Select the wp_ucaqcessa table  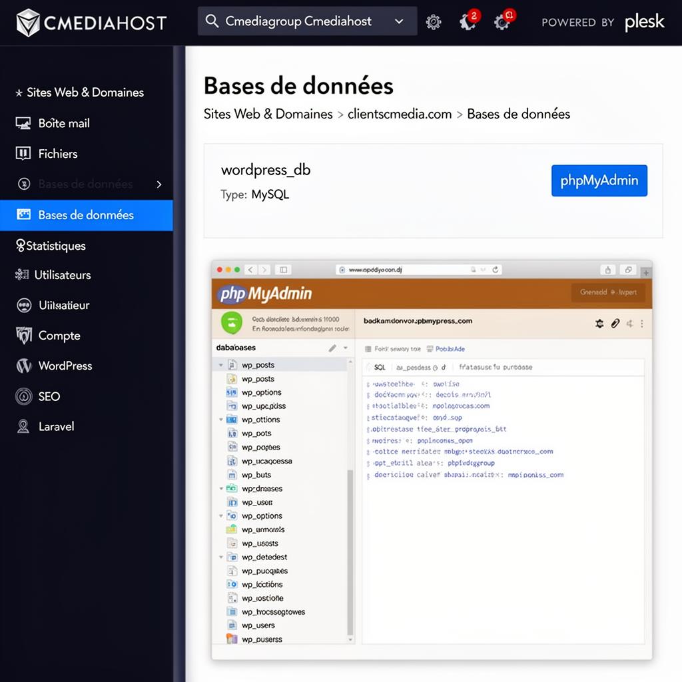pyautogui.click(x=266, y=461)
